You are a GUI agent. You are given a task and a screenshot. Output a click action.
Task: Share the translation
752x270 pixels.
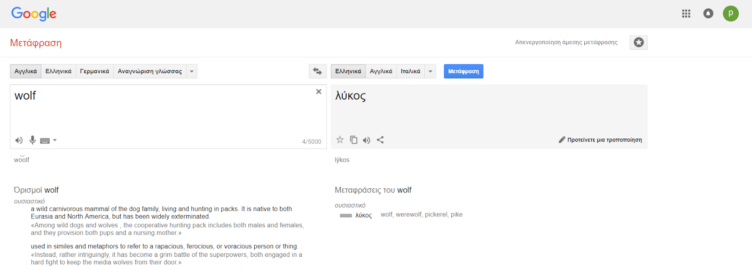(x=380, y=140)
